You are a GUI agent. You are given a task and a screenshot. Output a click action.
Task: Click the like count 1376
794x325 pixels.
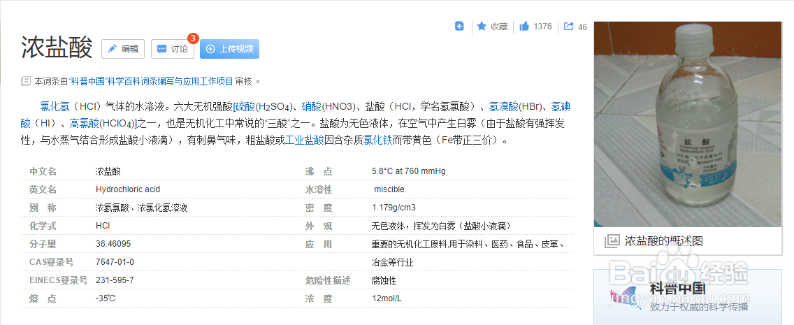[x=543, y=27]
